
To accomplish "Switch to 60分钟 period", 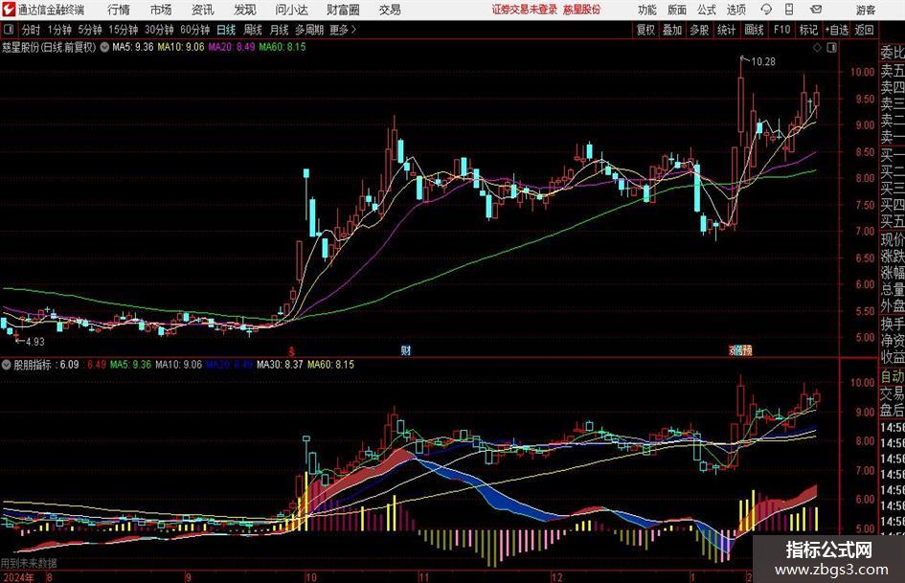I will (x=194, y=30).
